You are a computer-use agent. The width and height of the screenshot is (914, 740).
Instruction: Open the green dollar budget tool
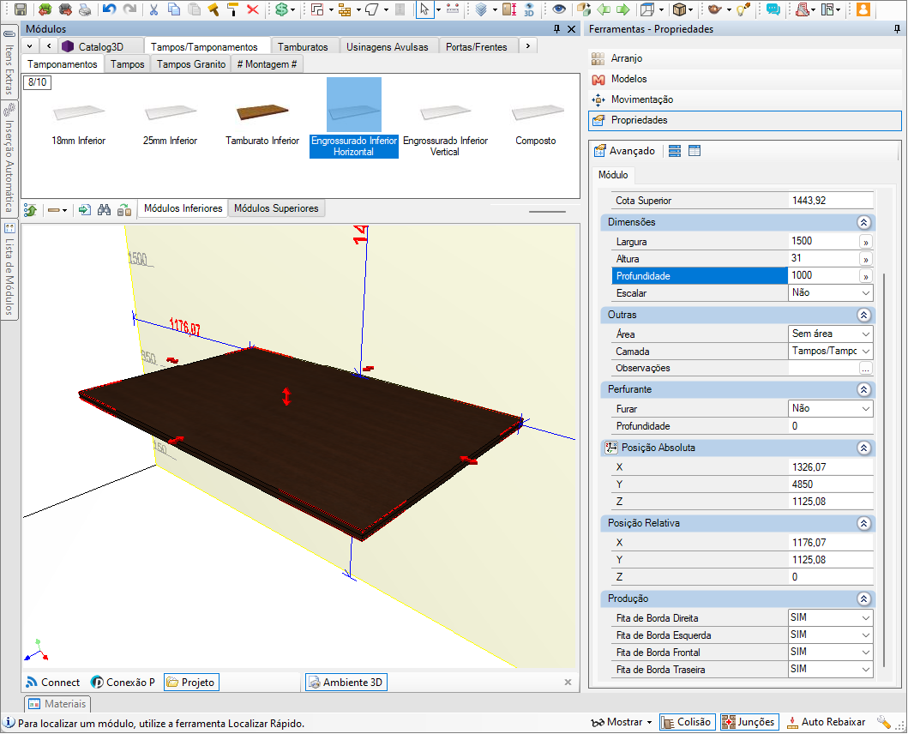coord(281,9)
